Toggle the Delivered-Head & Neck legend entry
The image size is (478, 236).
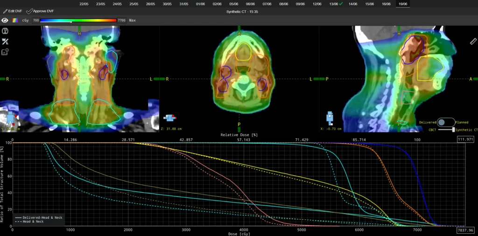[38, 218]
